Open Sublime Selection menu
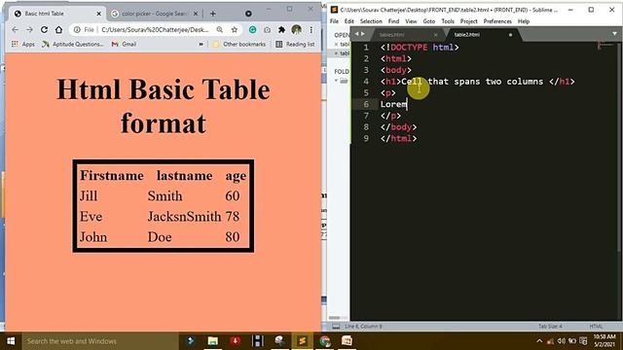 pos(371,21)
